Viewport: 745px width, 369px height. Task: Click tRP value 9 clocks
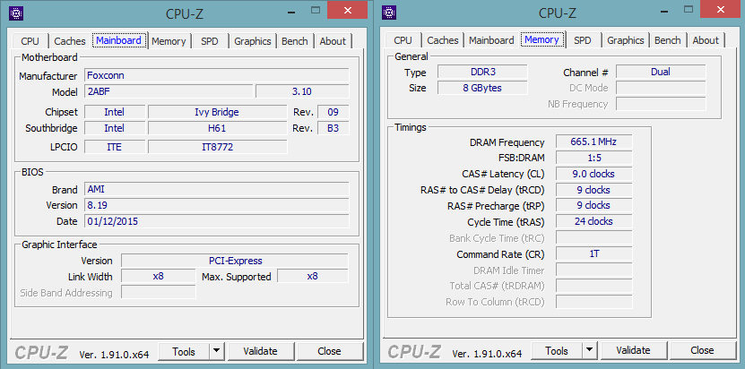[593, 206]
